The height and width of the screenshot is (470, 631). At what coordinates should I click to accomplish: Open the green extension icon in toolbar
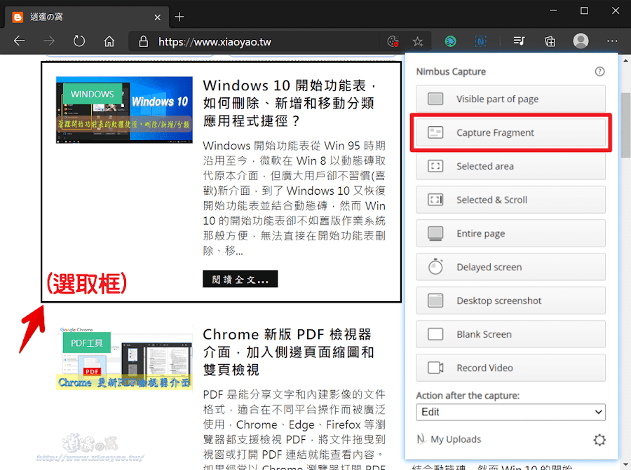coord(450,41)
